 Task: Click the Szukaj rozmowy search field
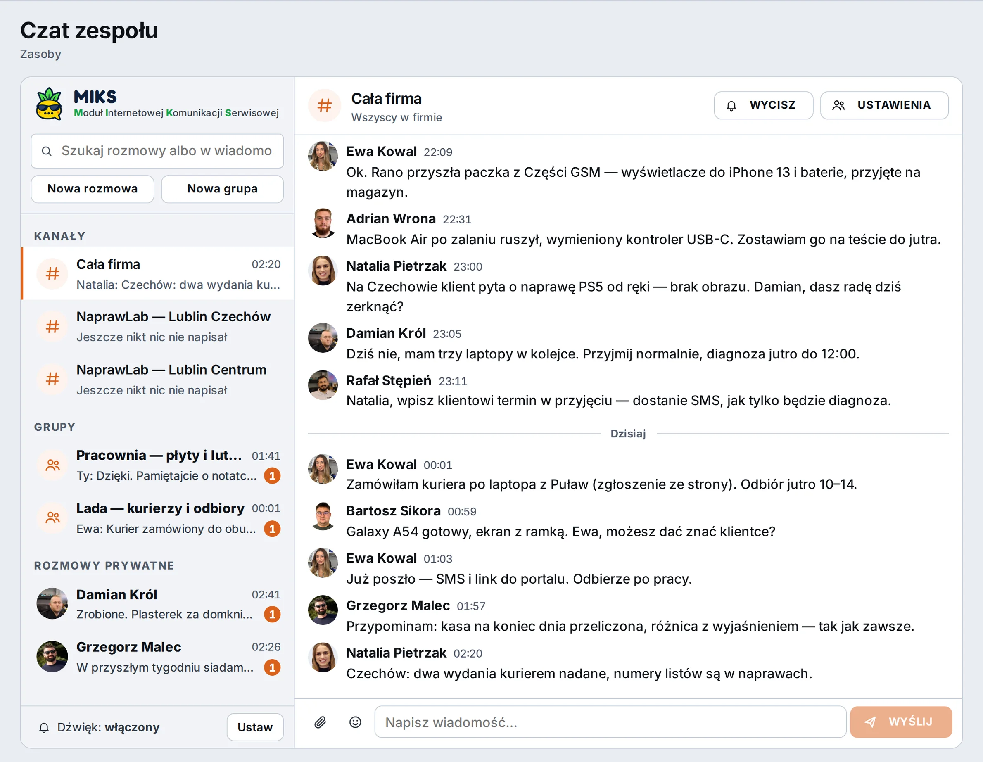click(157, 151)
